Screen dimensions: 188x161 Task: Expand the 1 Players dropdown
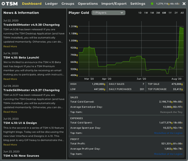[108, 13]
